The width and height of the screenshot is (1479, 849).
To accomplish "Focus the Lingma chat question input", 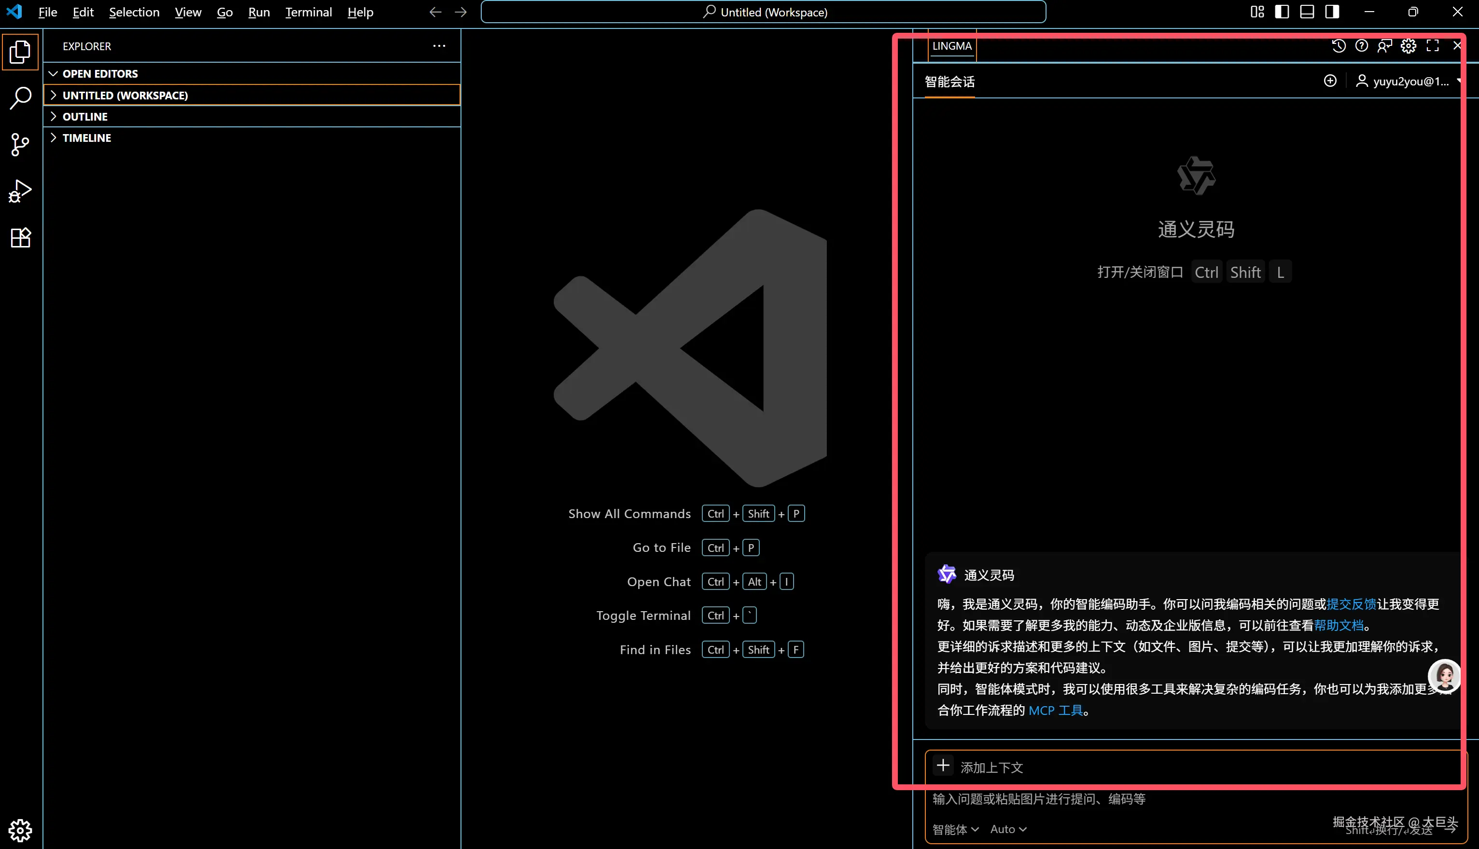I will point(1108,799).
